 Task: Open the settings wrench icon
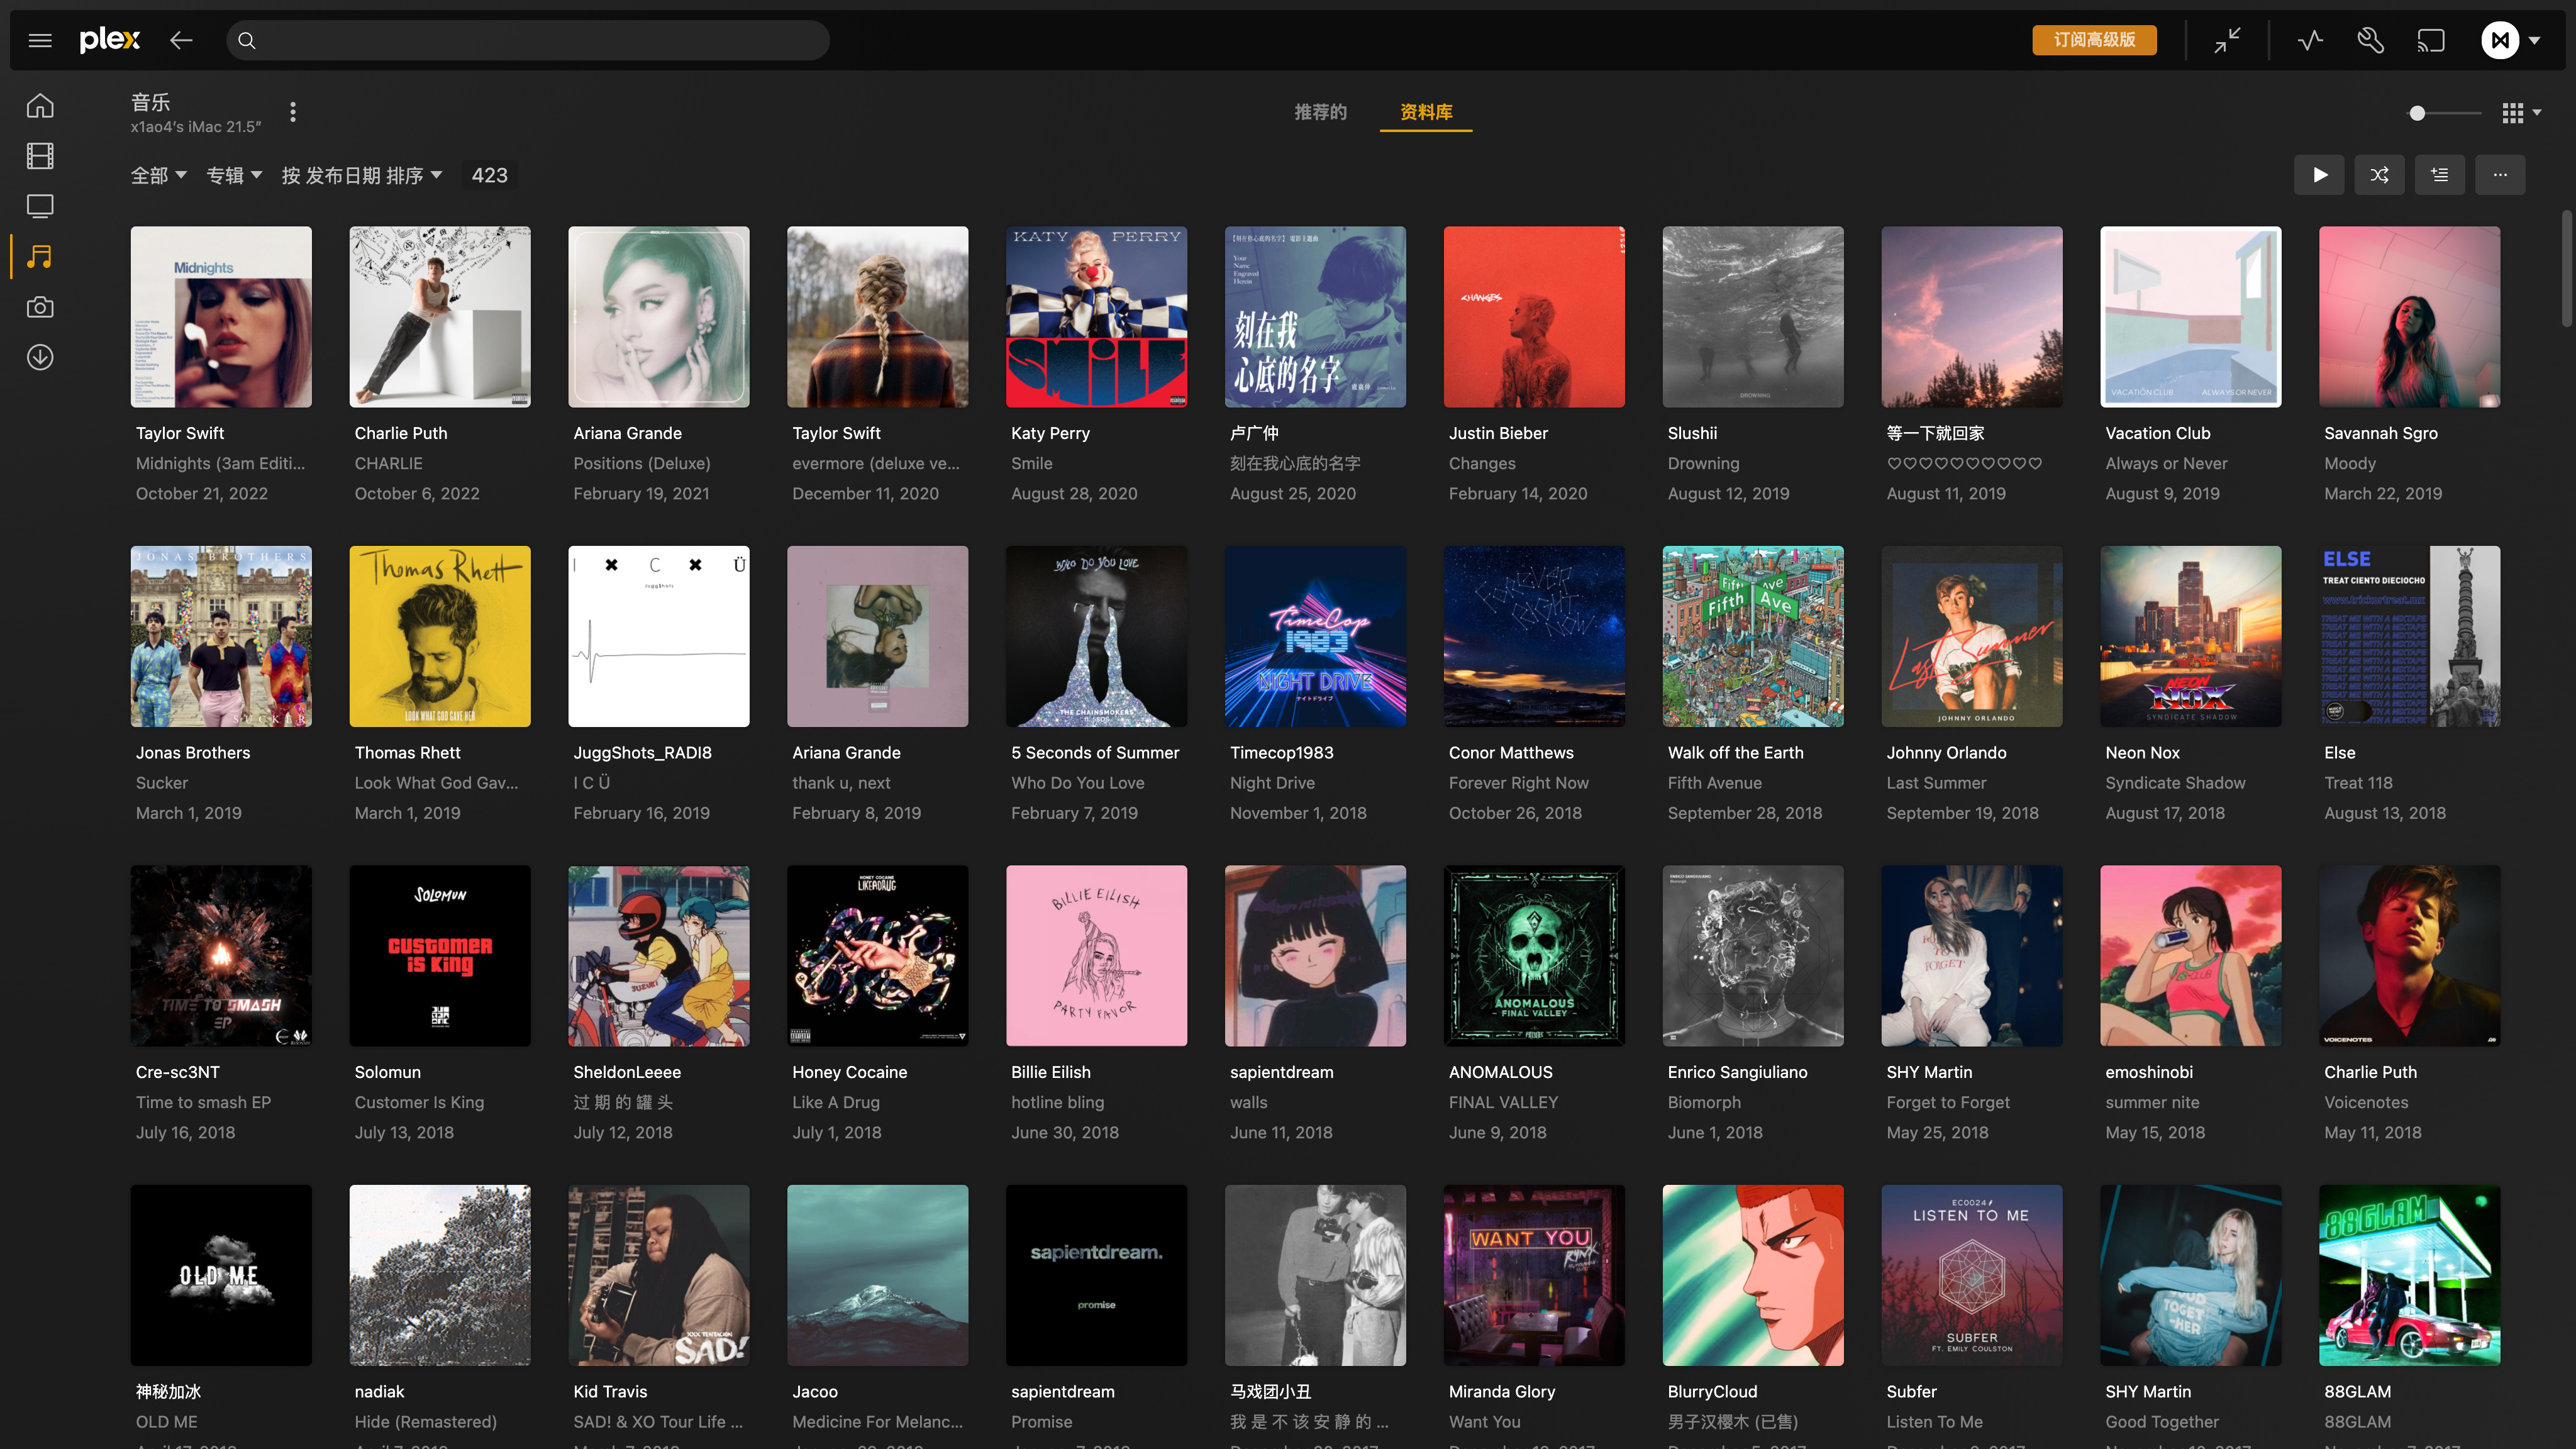[x=2370, y=40]
